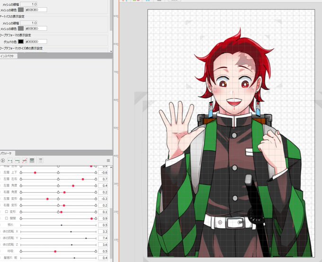
Task: Click the 0.1 value field of 口 変形
Action: [103, 212]
